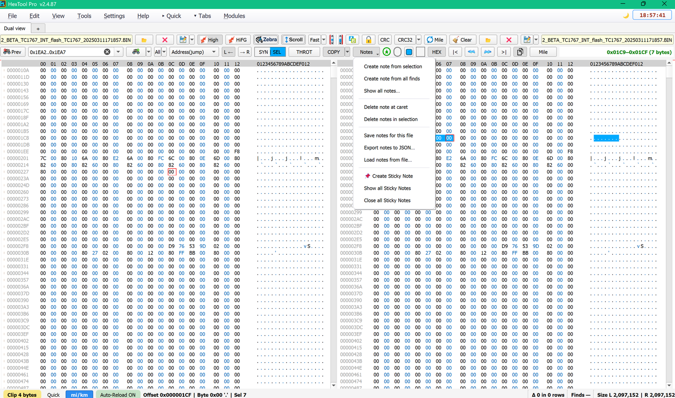Viewport: 675px width, 398px height.
Task: Close the right file with the red X icon
Action: (509, 40)
